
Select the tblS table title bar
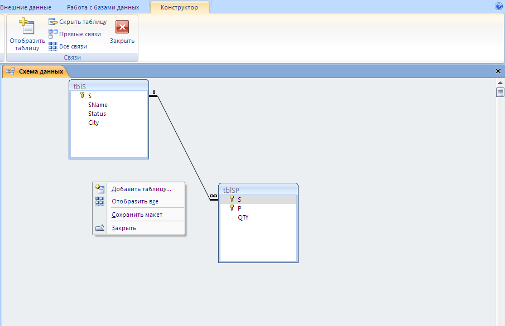tap(109, 86)
